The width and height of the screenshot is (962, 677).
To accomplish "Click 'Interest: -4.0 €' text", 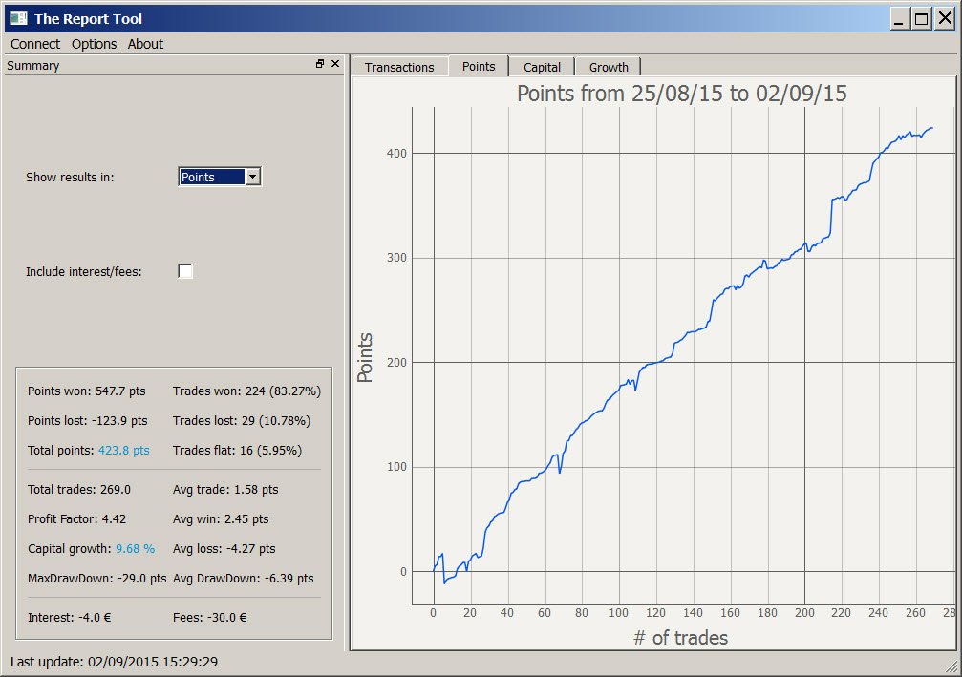I will pyautogui.click(x=70, y=618).
